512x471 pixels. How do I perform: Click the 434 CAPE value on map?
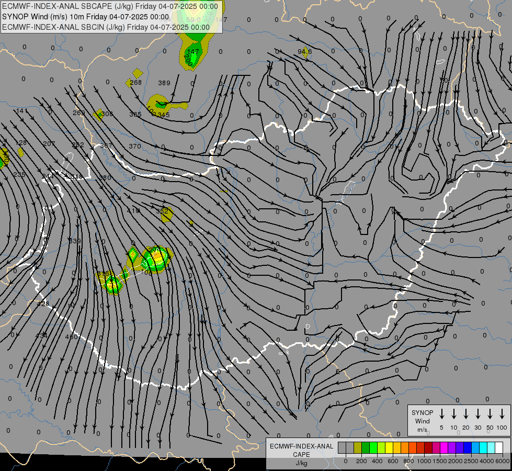coord(41,335)
